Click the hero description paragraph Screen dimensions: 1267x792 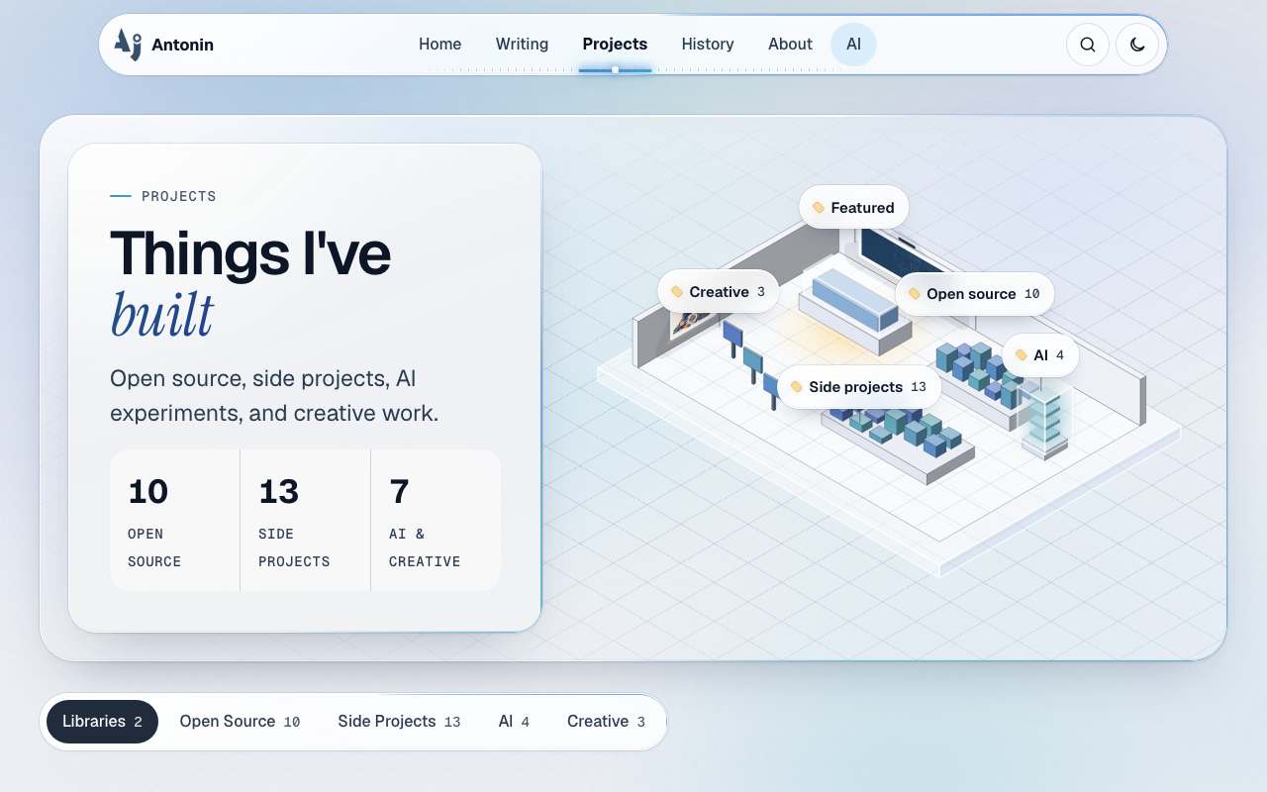point(274,396)
